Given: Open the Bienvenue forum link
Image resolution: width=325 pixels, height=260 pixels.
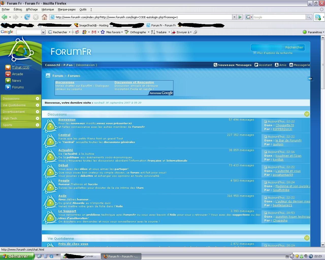Looking at the screenshot, I should (x=67, y=120).
